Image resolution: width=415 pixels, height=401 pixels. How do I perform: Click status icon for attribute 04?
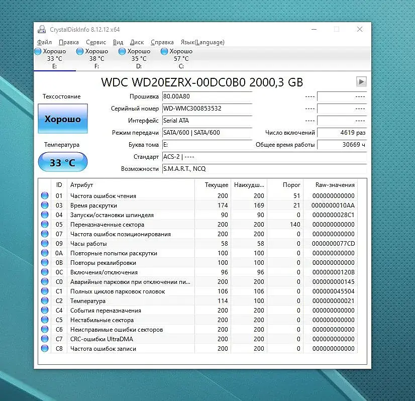45,215
